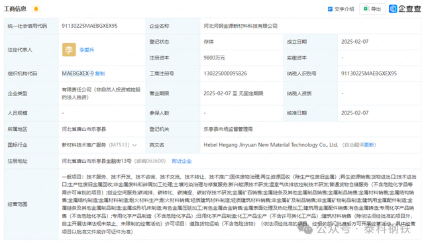Click 复制 next to MAEBGXEX-9

point(100,73)
